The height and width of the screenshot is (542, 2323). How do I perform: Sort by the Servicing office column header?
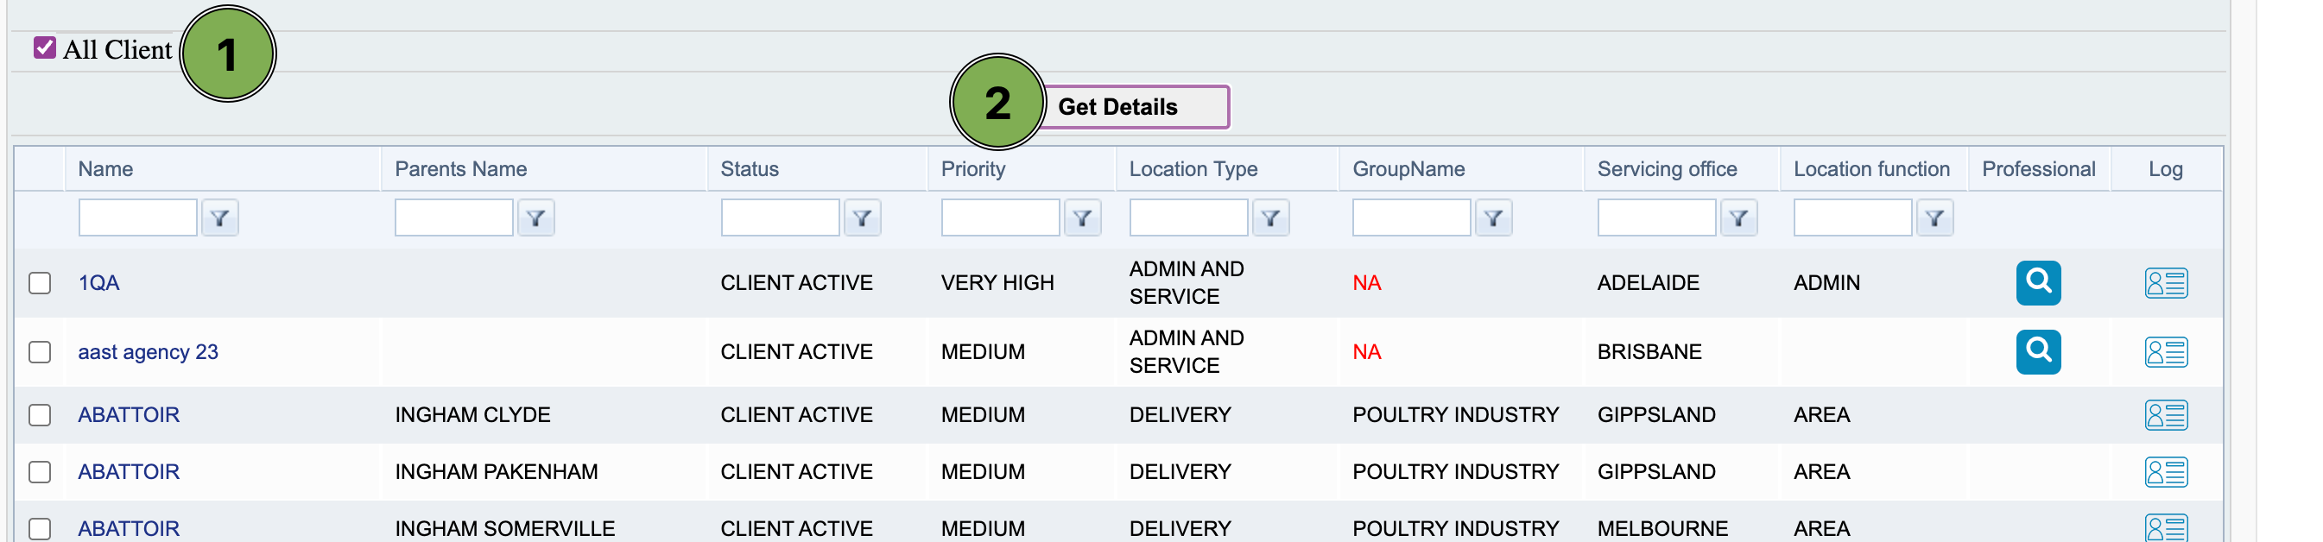pyautogui.click(x=1668, y=168)
